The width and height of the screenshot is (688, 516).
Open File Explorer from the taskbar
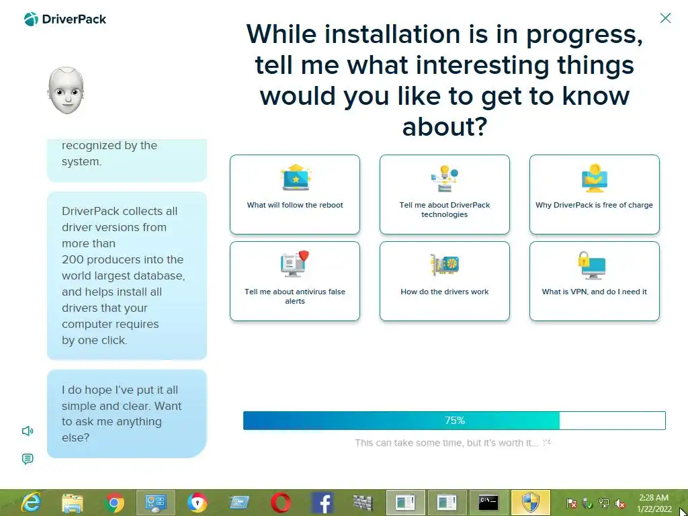[x=73, y=503]
